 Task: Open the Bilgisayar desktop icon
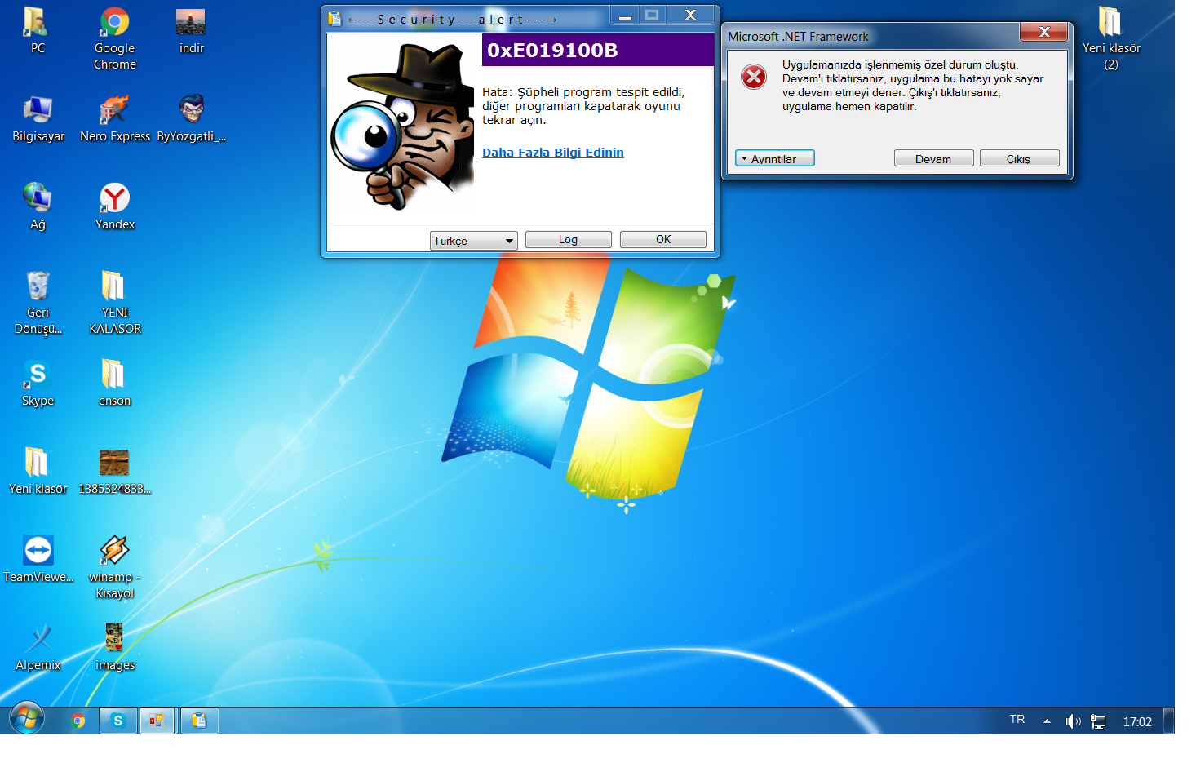coord(38,118)
